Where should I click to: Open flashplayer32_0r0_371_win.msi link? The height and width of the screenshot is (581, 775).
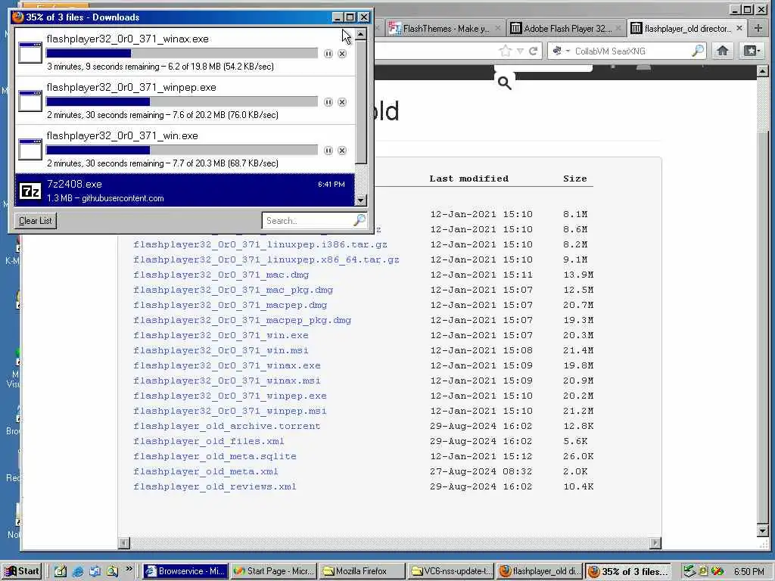tap(221, 350)
